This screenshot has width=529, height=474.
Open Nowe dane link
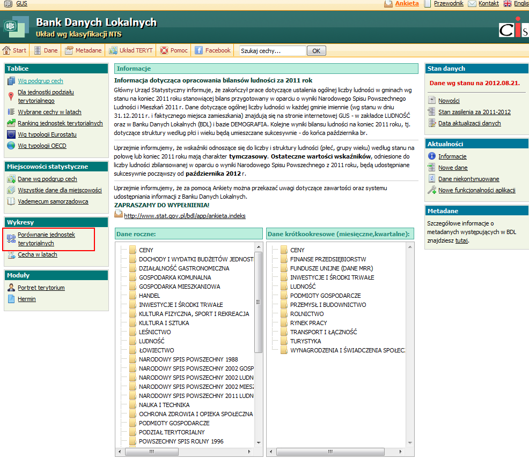(x=453, y=168)
